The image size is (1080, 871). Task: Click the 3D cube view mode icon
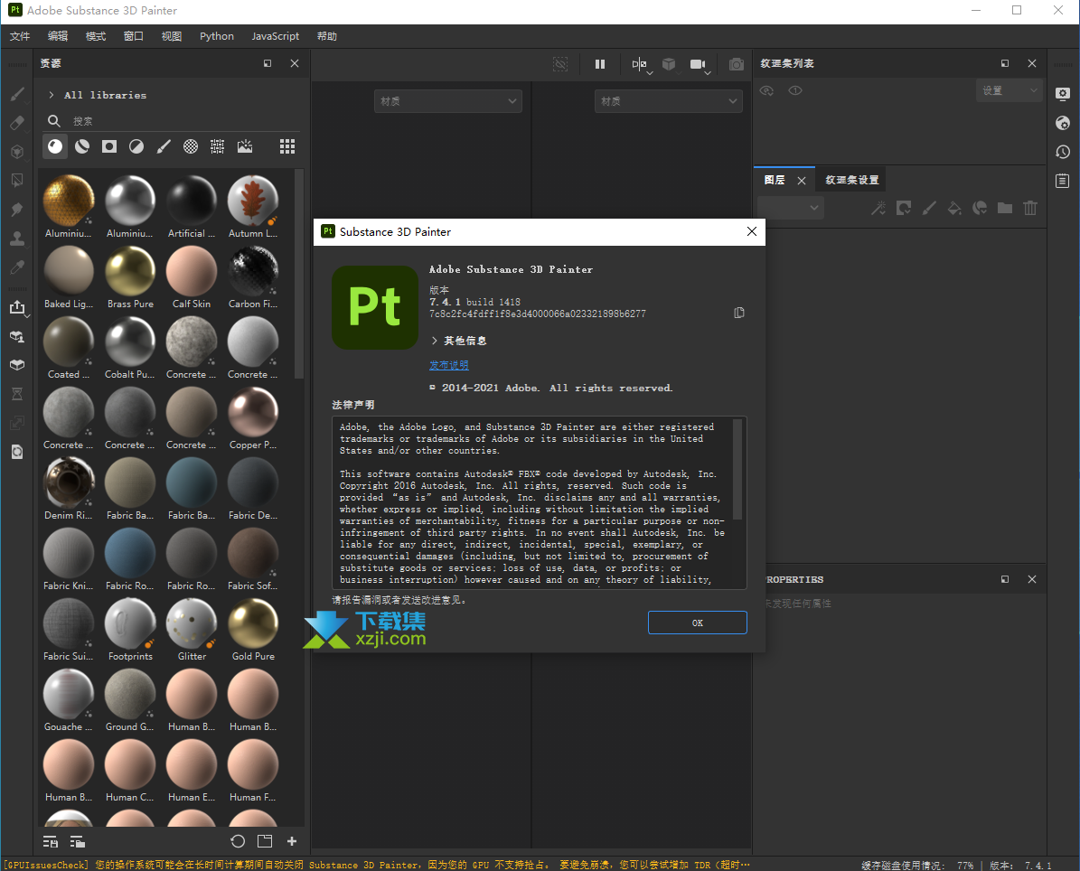pyautogui.click(x=668, y=64)
